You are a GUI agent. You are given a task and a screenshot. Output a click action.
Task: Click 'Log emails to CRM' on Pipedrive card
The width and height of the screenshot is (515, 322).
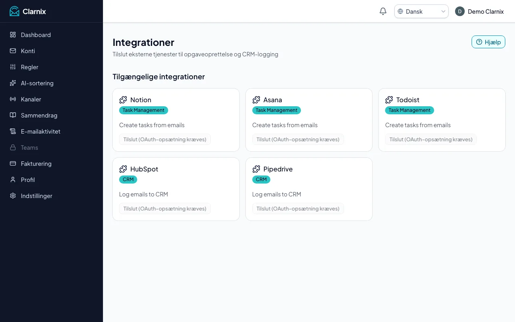click(x=277, y=194)
